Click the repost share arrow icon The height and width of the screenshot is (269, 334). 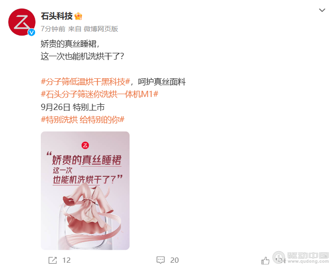52,260
